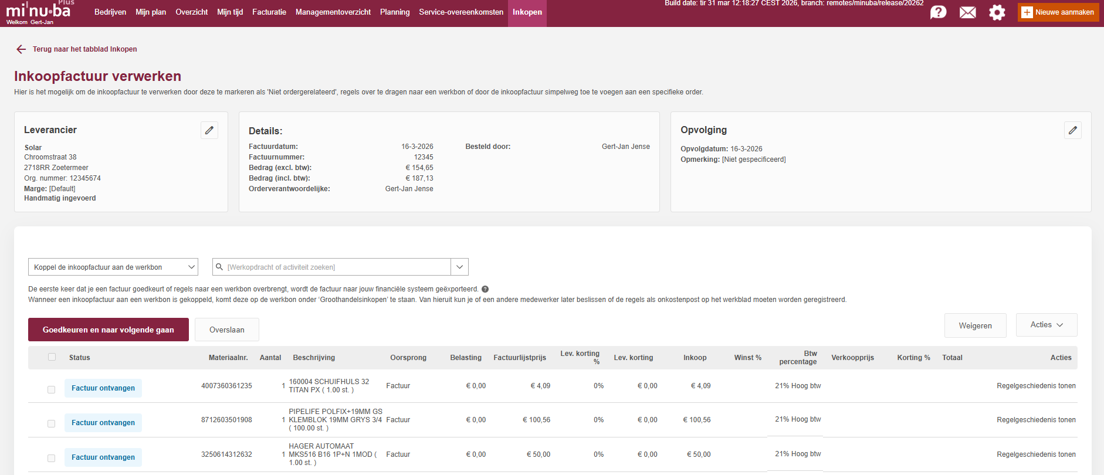Edit Opvolging with pencil icon
Image resolution: width=1104 pixels, height=475 pixels.
click(x=1072, y=130)
